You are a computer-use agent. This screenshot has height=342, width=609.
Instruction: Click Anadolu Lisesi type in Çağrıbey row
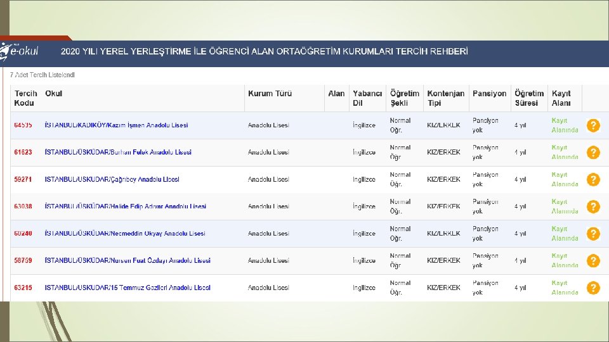pos(268,179)
